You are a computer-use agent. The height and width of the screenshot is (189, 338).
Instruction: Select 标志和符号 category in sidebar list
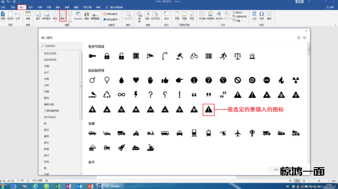tap(50, 59)
